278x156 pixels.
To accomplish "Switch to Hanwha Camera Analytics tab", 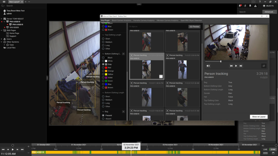I will click(144, 21).
